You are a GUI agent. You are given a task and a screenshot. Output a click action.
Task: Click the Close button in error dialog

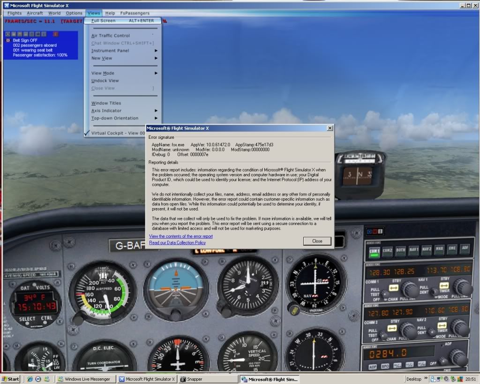317,241
